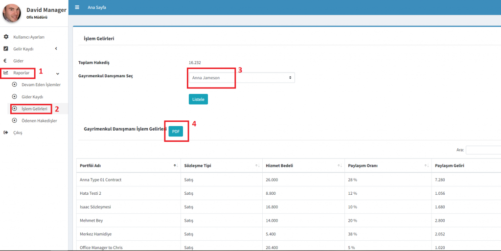This screenshot has width=501, height=251.
Task: Open the Anna Jameson consultant dropdown
Action: click(x=242, y=78)
